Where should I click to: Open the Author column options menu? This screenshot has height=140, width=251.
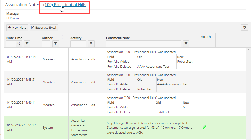point(62,37)
